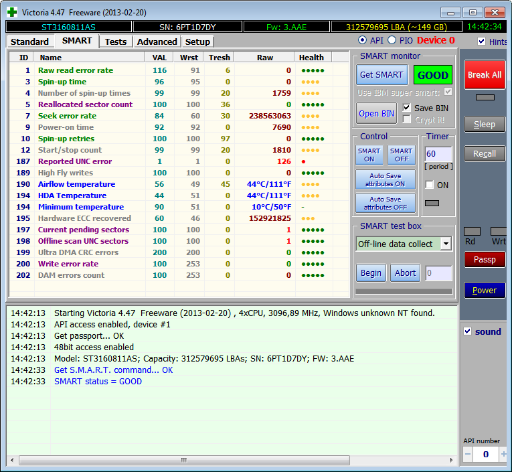Turn SMART ON in Control group
This screenshot has height=472, width=512.
(x=369, y=155)
